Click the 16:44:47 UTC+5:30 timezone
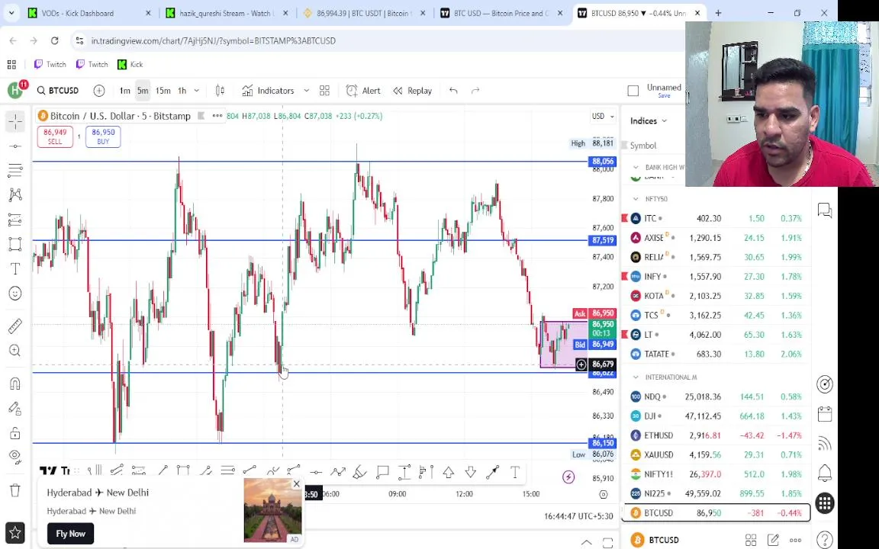This screenshot has height=549, width=879. [578, 516]
